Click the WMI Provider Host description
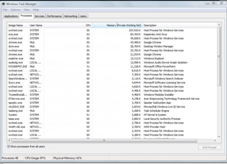The height and width of the screenshot is (164, 227). coord(154,127)
